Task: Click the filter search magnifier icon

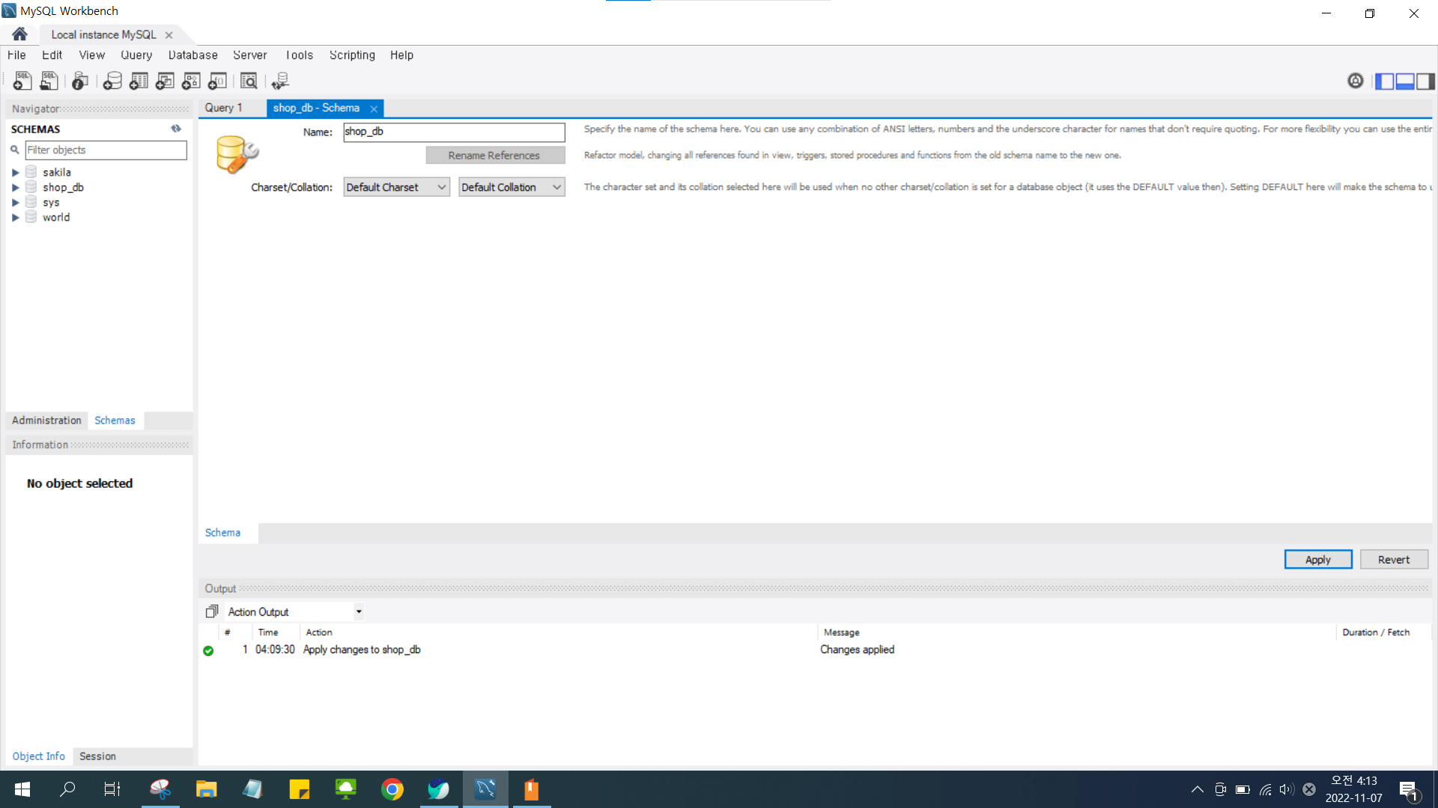Action: 14,150
